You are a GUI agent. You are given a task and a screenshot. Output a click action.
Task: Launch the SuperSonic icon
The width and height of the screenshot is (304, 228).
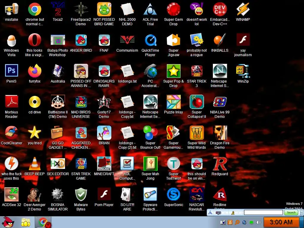173,194
